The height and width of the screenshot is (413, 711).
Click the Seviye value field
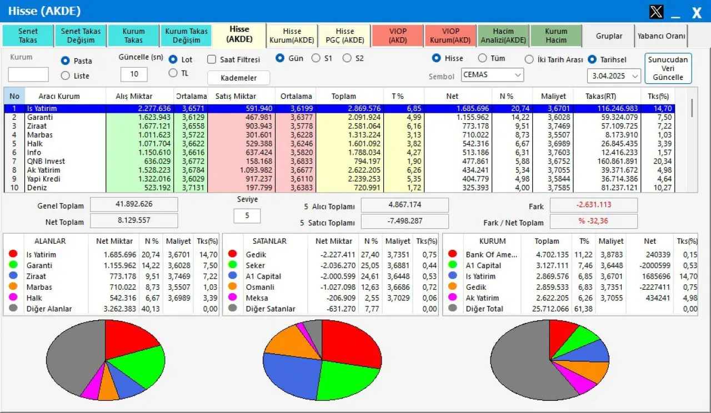247,216
